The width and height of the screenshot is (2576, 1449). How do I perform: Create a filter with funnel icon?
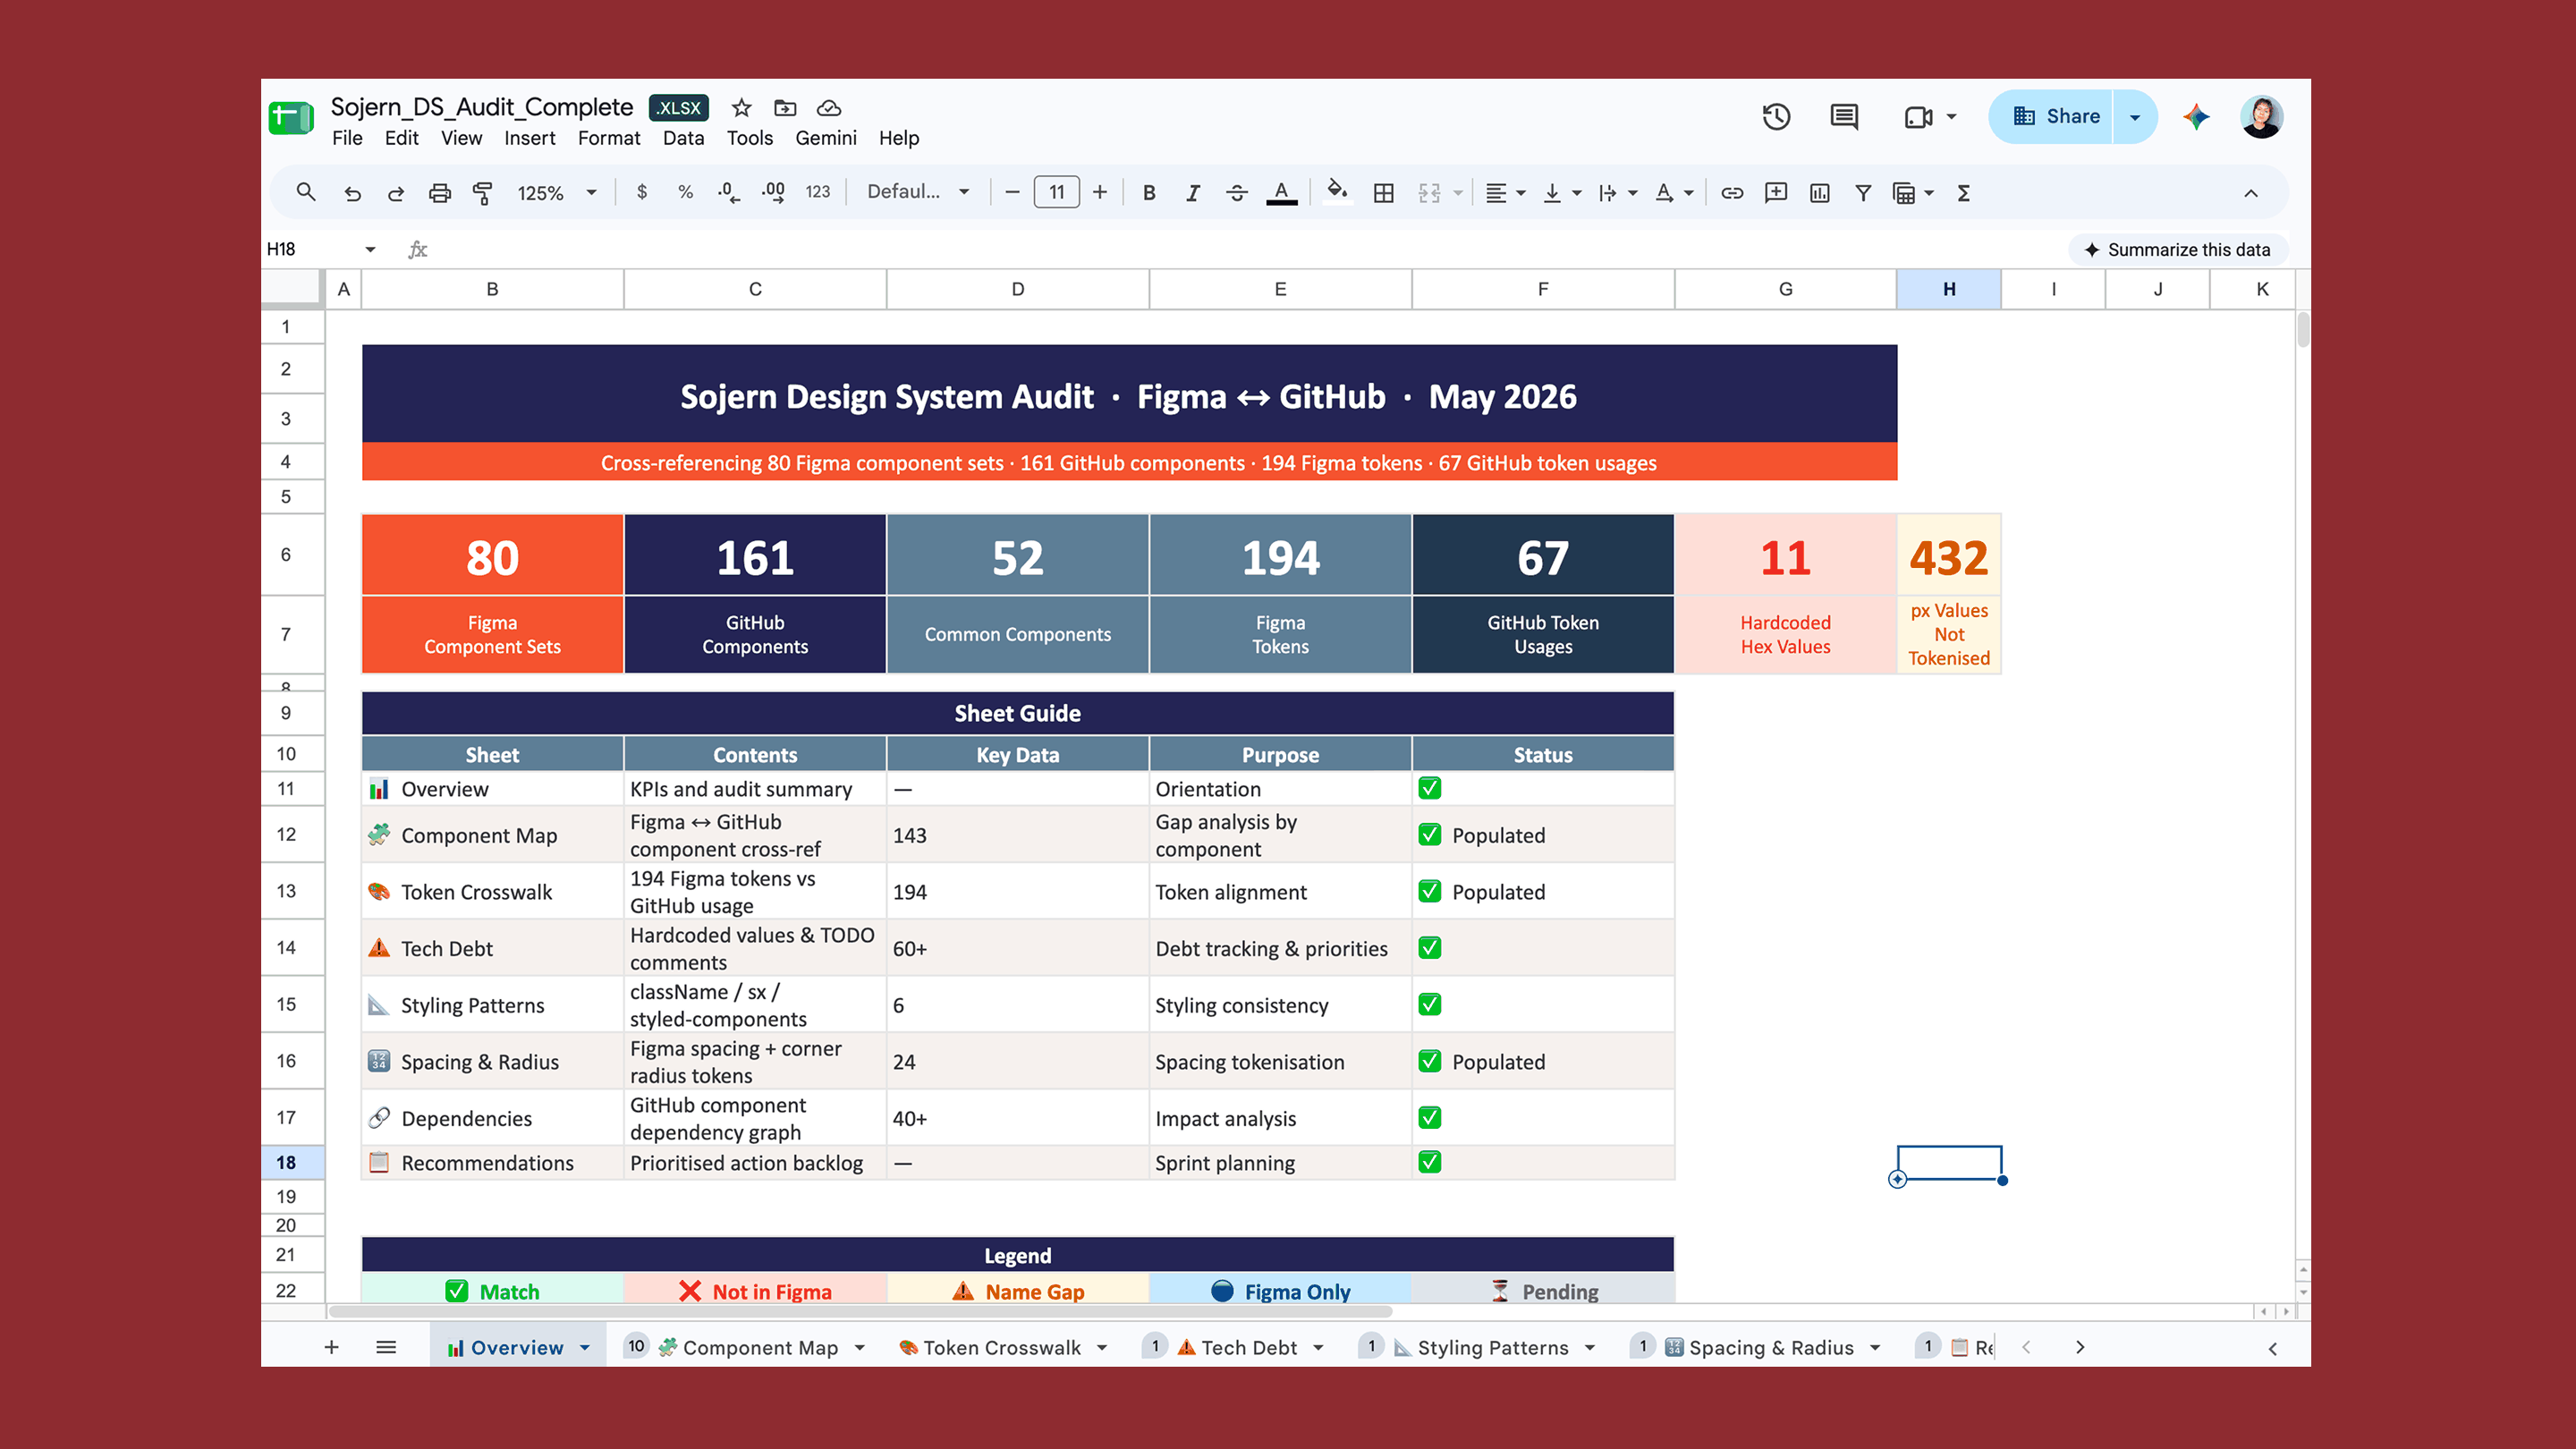(1863, 193)
